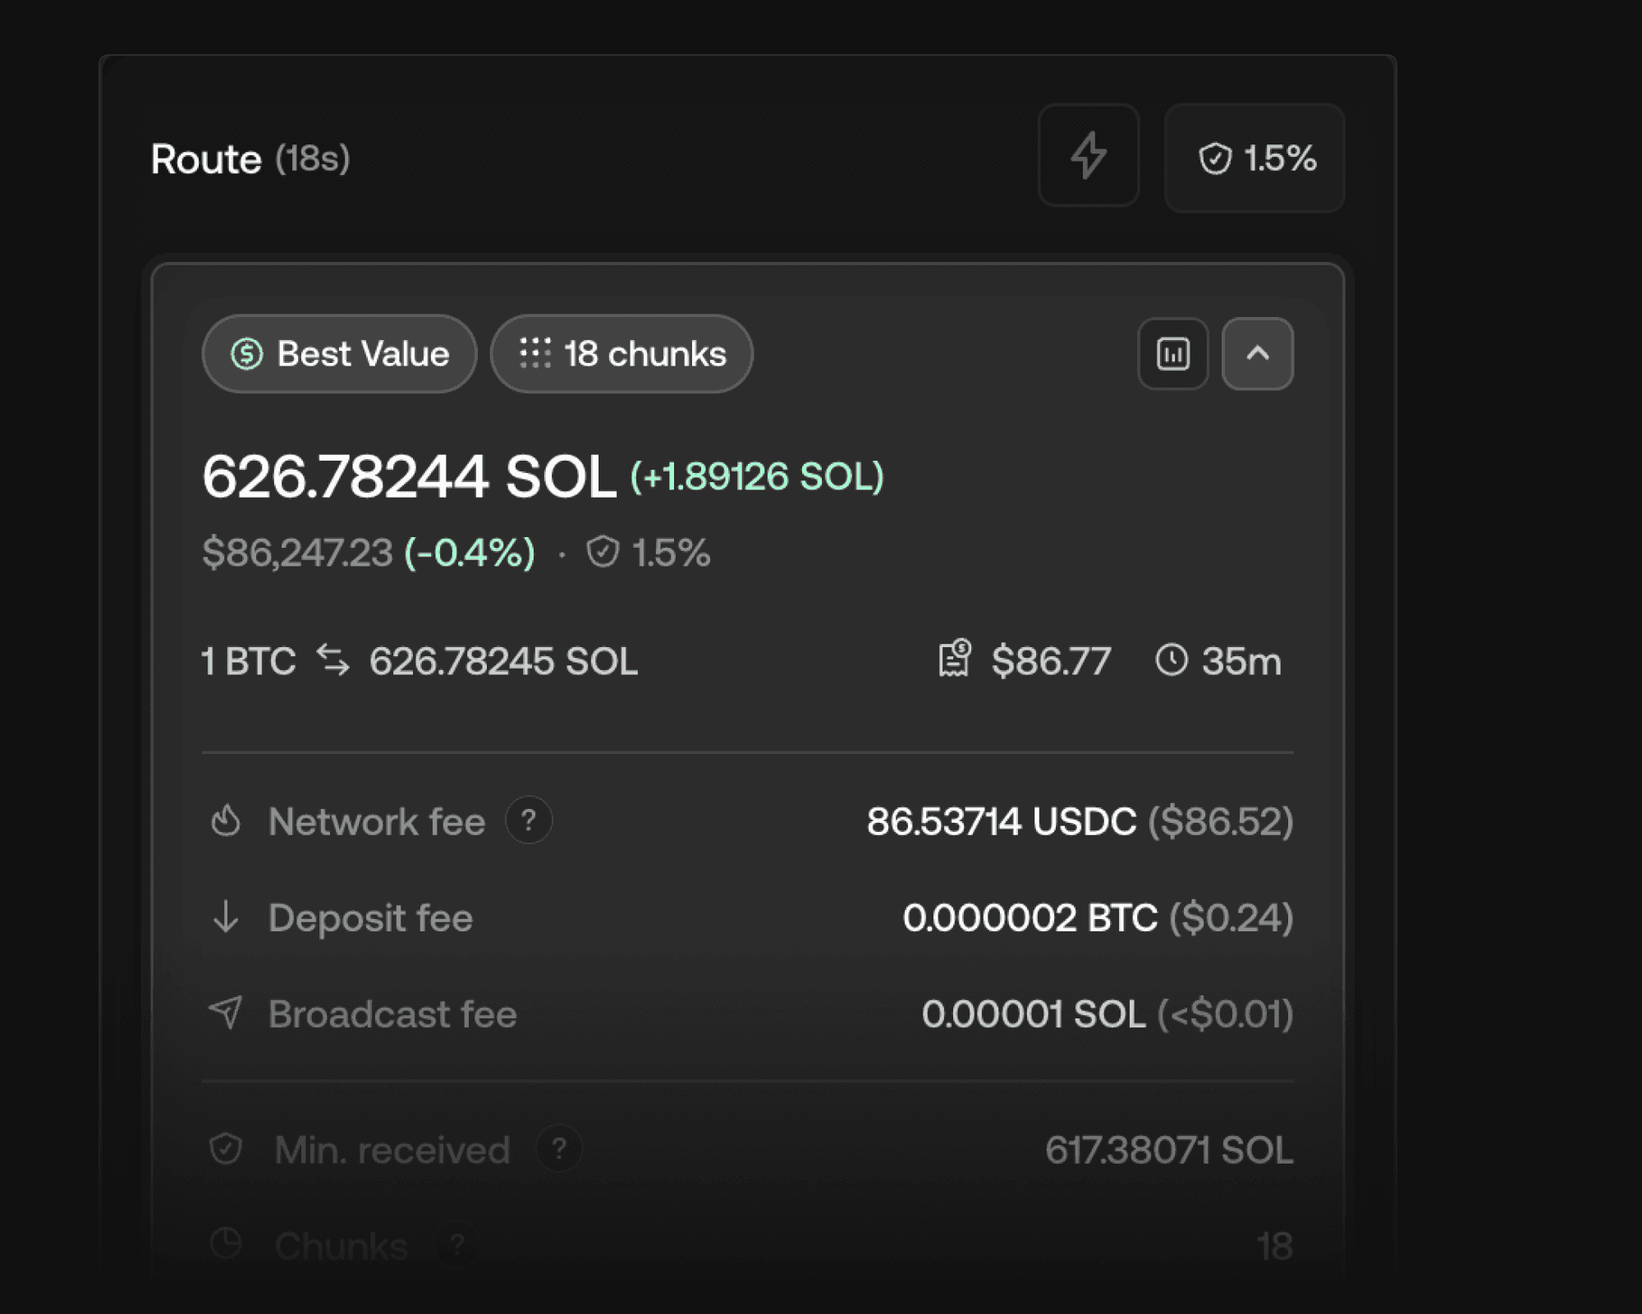Click the paper plane Broadcast fee icon
The image size is (1642, 1314).
tap(226, 1013)
